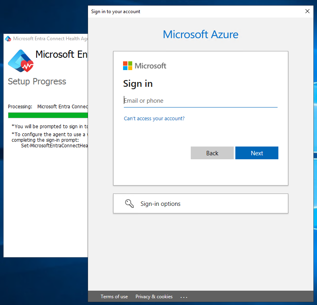Select the Setup Progress heading text
This screenshot has height=305, width=317.
pos(37,82)
